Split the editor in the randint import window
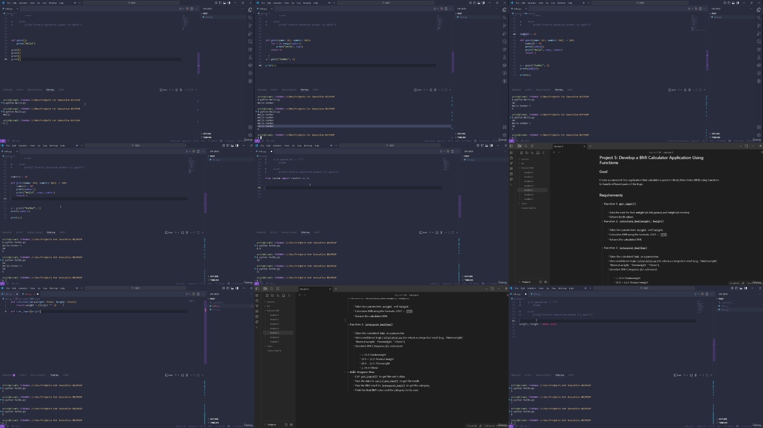 click(x=453, y=151)
